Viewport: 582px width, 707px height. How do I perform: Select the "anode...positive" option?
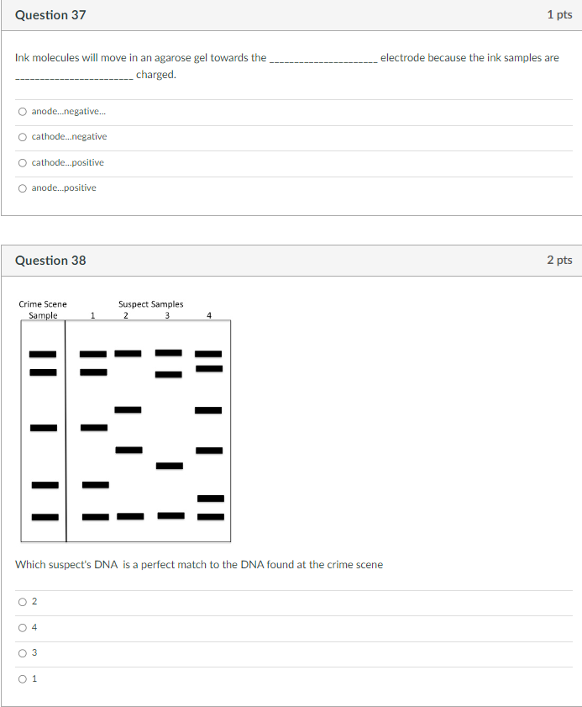23,188
